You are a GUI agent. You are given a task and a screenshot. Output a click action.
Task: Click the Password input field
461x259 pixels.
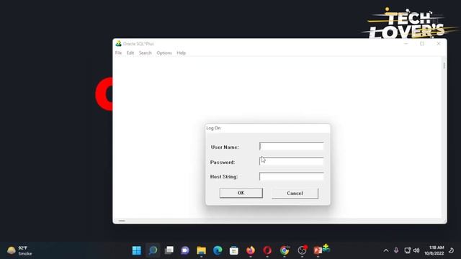point(291,161)
